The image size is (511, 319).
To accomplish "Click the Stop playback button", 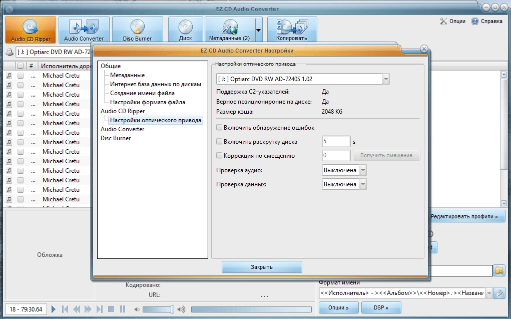I will pyautogui.click(x=111, y=309).
